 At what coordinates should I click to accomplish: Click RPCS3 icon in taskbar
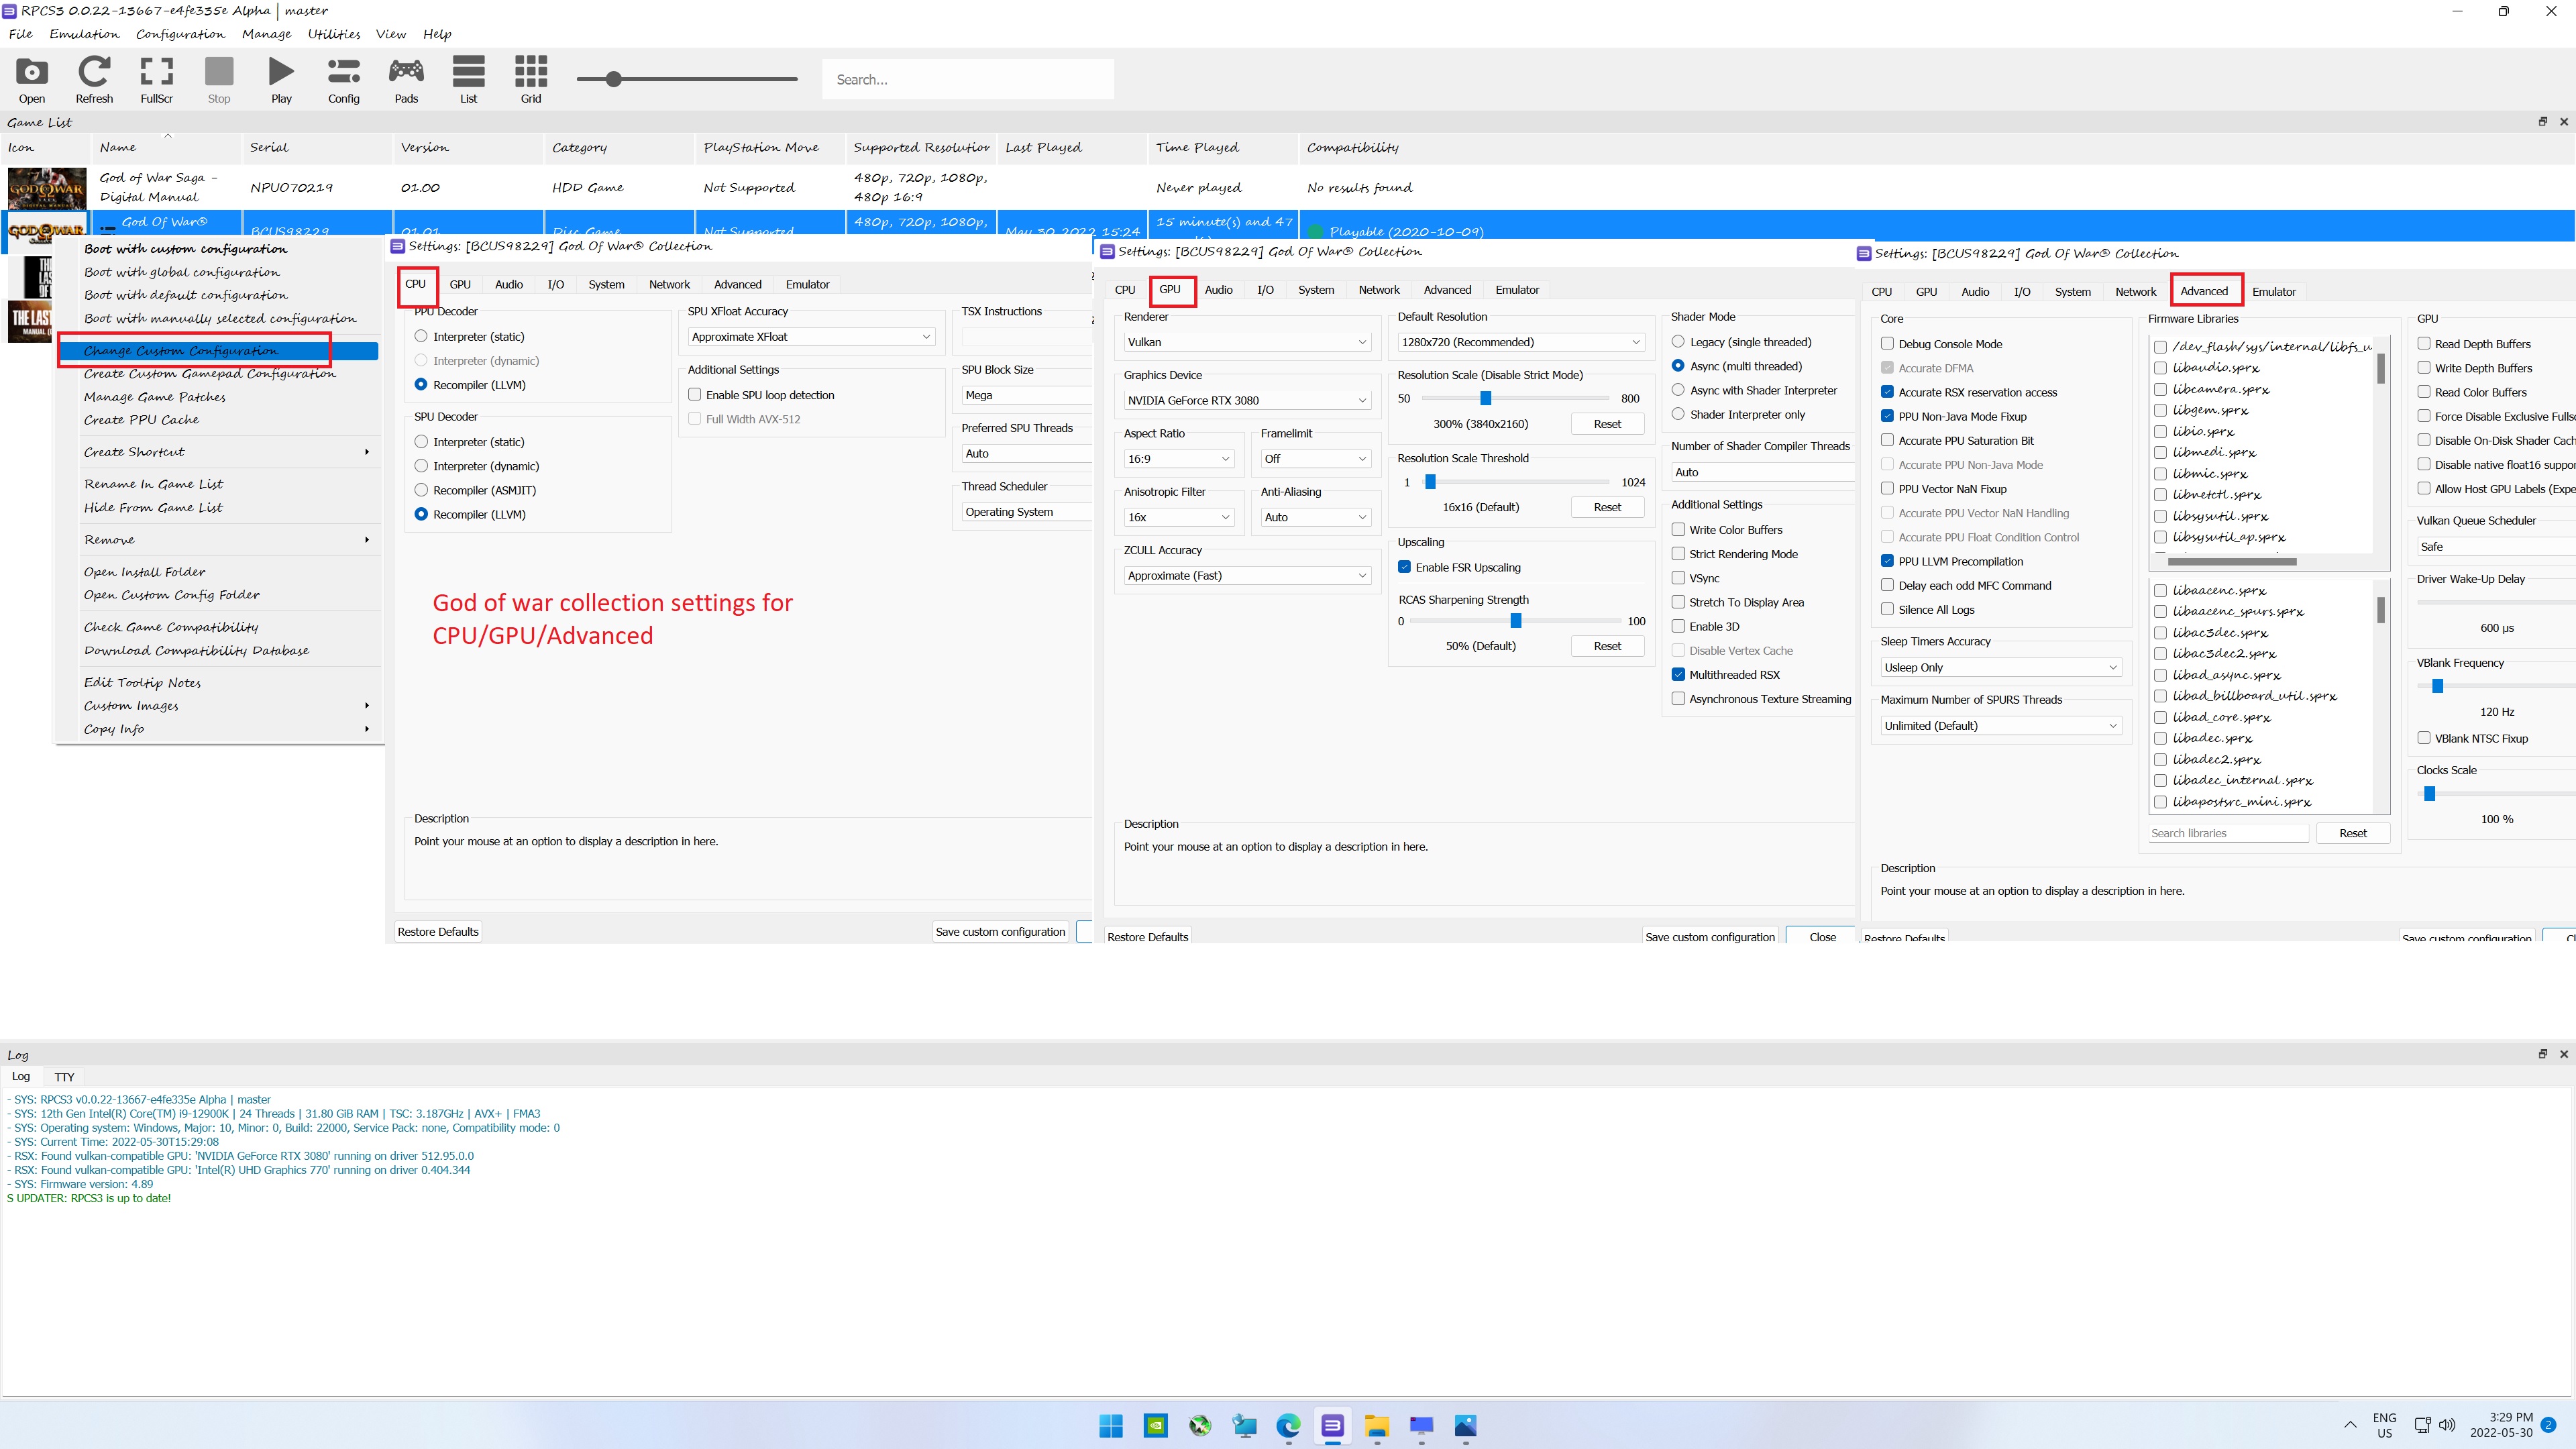(1332, 1426)
